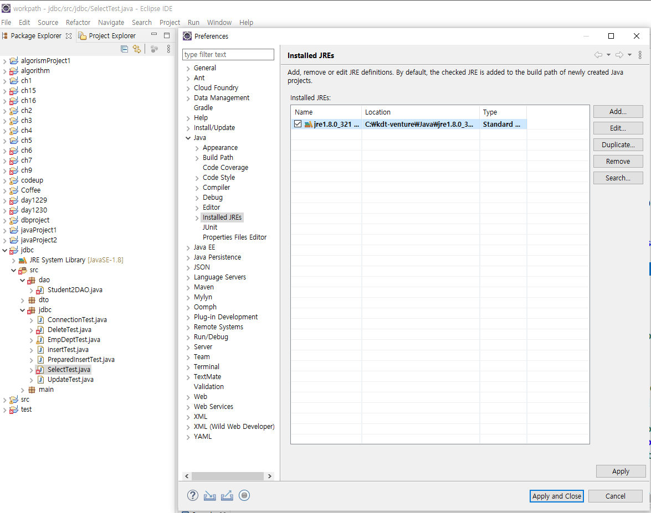The width and height of the screenshot is (651, 513).
Task: Click JRE System Library icon
Action: [23, 260]
